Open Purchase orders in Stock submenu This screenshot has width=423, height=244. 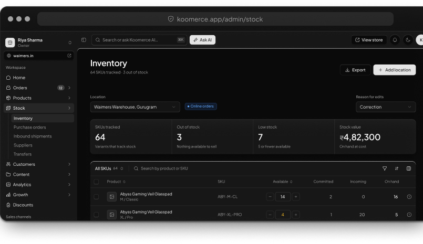point(29,127)
